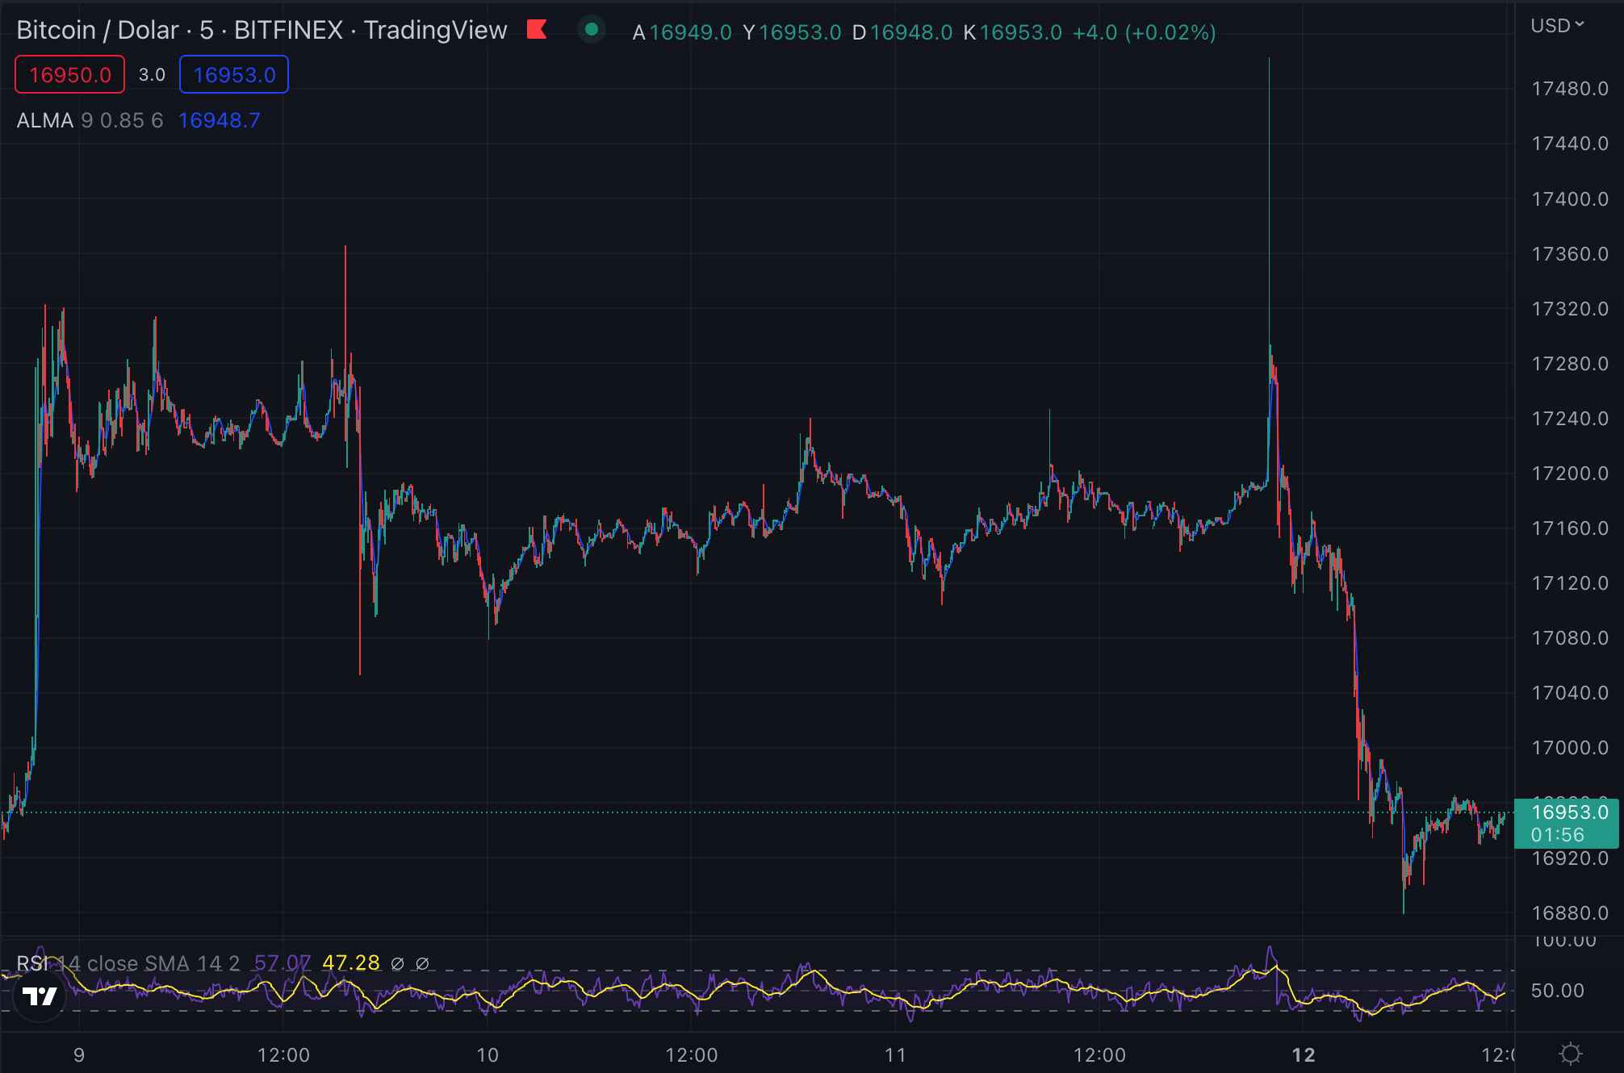Click the spread value 3.0
The width and height of the screenshot is (1624, 1073).
(x=152, y=74)
